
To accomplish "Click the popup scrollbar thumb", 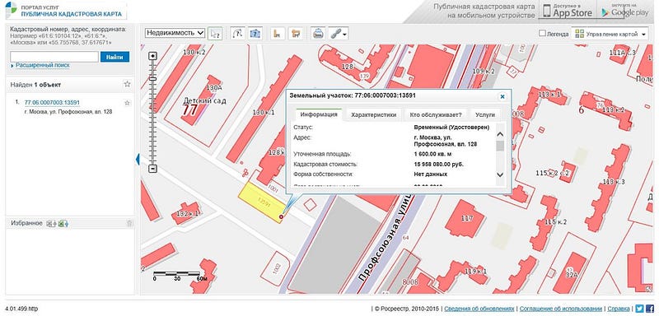I will tap(500, 146).
